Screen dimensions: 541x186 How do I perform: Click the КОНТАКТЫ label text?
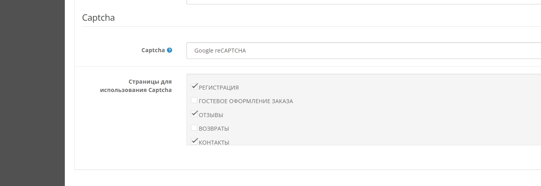click(x=214, y=142)
